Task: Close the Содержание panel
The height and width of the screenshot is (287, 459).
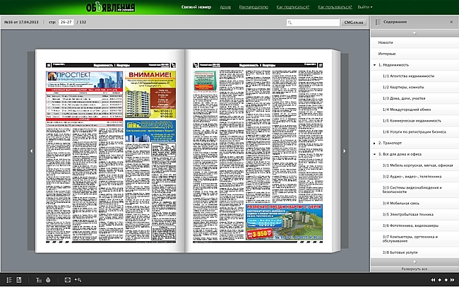Action: [x=452, y=22]
